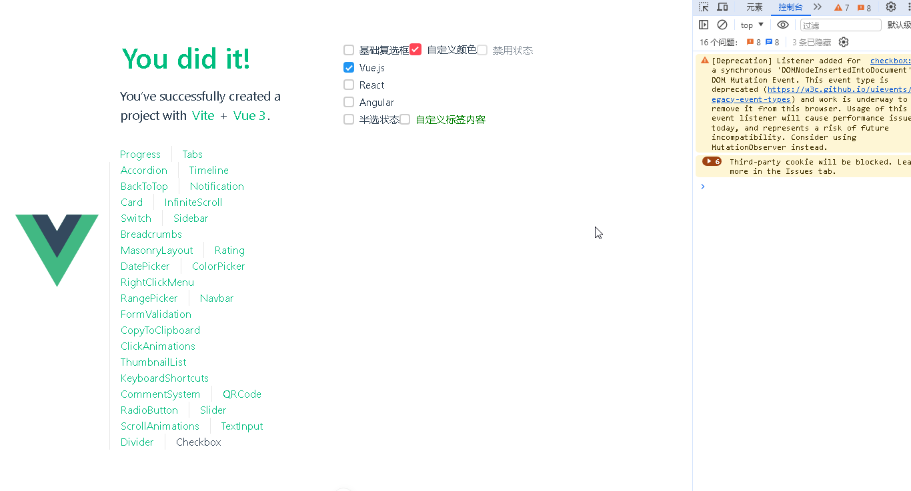Screen dimensions: 911x491
Task: Uncheck the Vue.js checkbox
Action: (x=349, y=67)
